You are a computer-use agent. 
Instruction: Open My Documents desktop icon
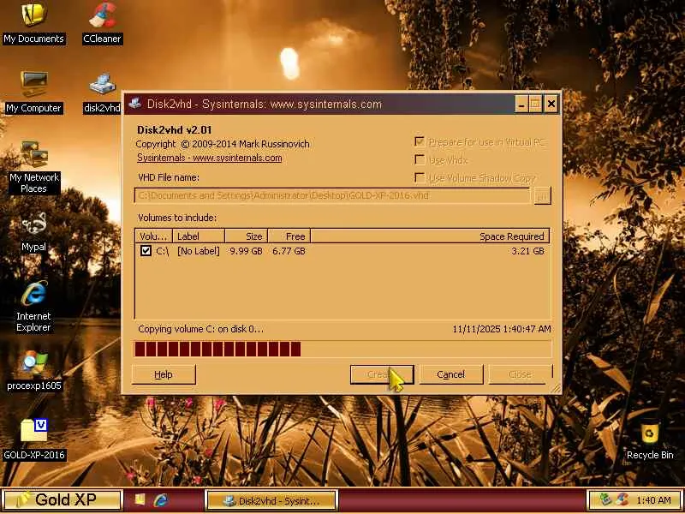pyautogui.click(x=33, y=23)
